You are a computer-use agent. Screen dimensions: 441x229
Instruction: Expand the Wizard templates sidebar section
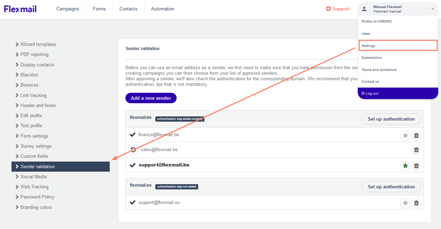38,44
